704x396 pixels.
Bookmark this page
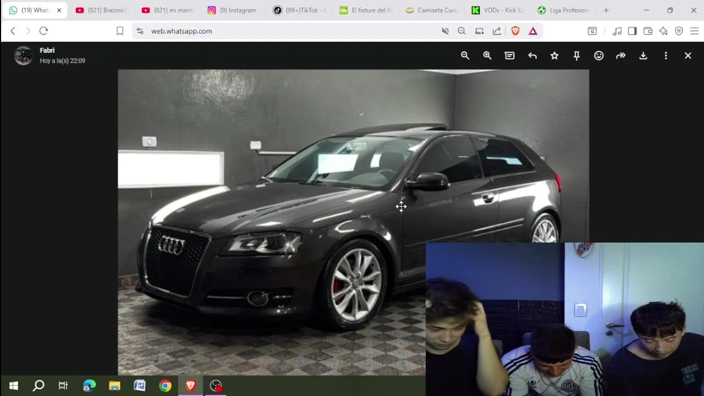click(x=120, y=31)
